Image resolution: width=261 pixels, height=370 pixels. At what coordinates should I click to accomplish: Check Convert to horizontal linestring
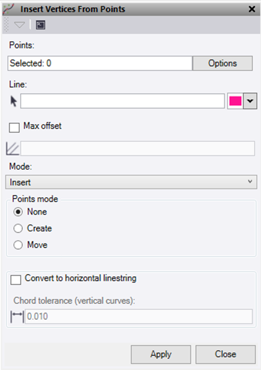[x=16, y=279]
